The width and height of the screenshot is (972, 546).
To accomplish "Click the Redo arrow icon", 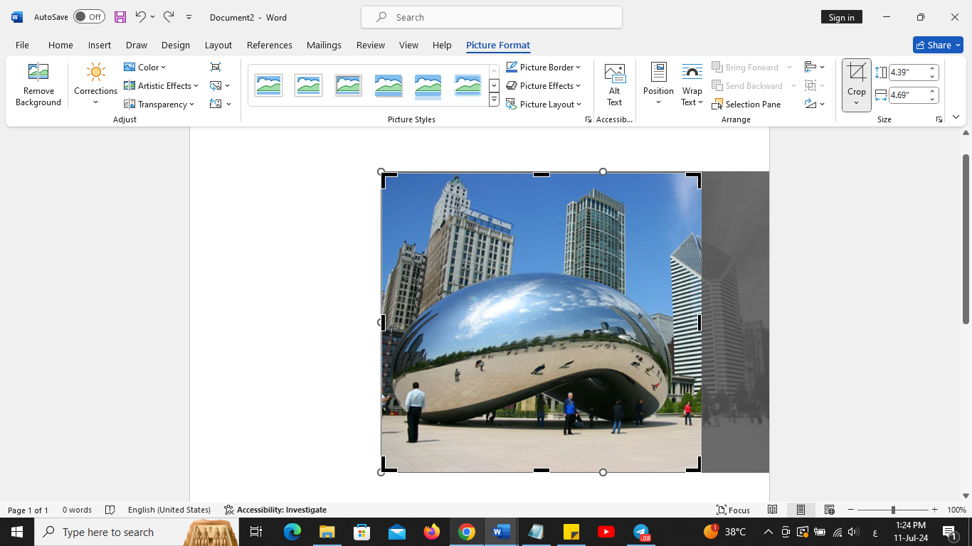I will tap(169, 17).
